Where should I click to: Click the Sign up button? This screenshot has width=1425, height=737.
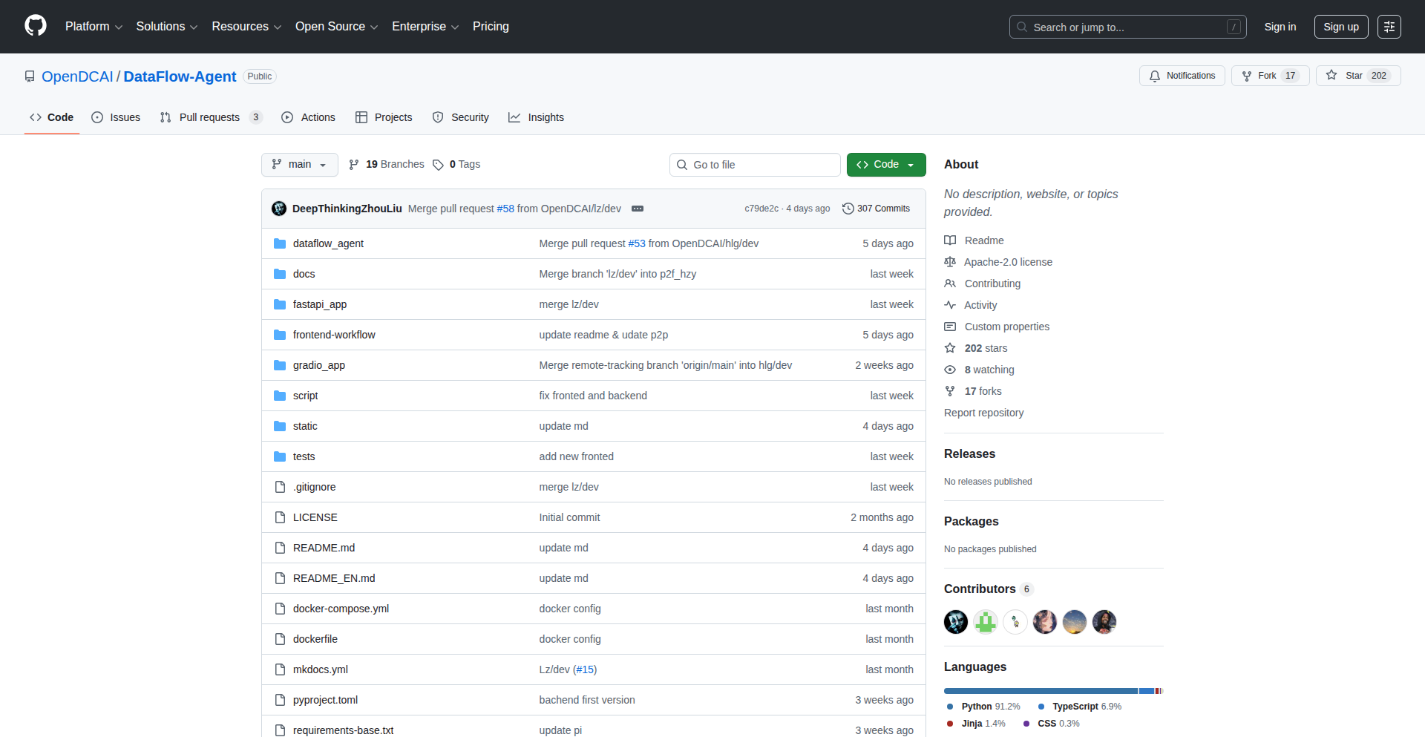pos(1341,27)
